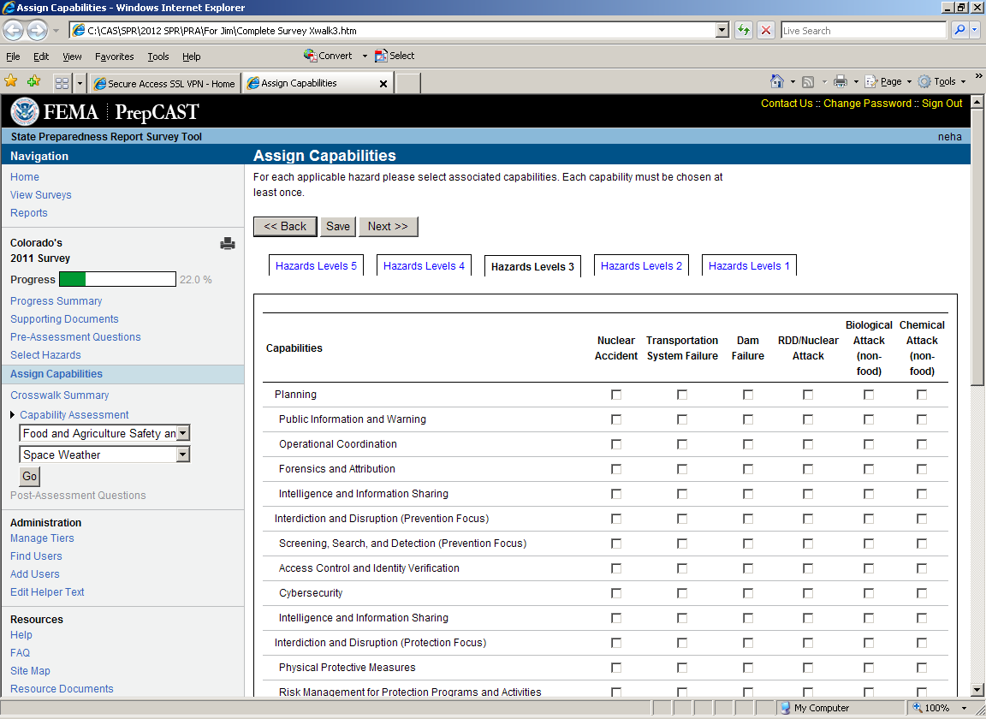Click the Live Search magnifier icon

(x=959, y=30)
